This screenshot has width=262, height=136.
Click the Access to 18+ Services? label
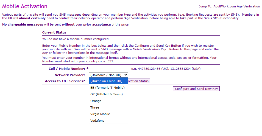[x=65, y=81]
